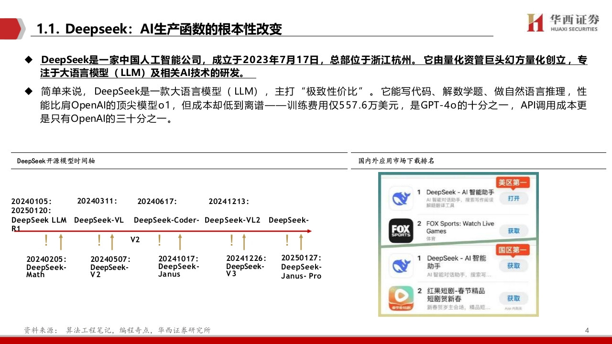Viewport: 612px width, 344px height.
Task: Click the slide title 1.1. Deepseek
Action: tap(160, 29)
